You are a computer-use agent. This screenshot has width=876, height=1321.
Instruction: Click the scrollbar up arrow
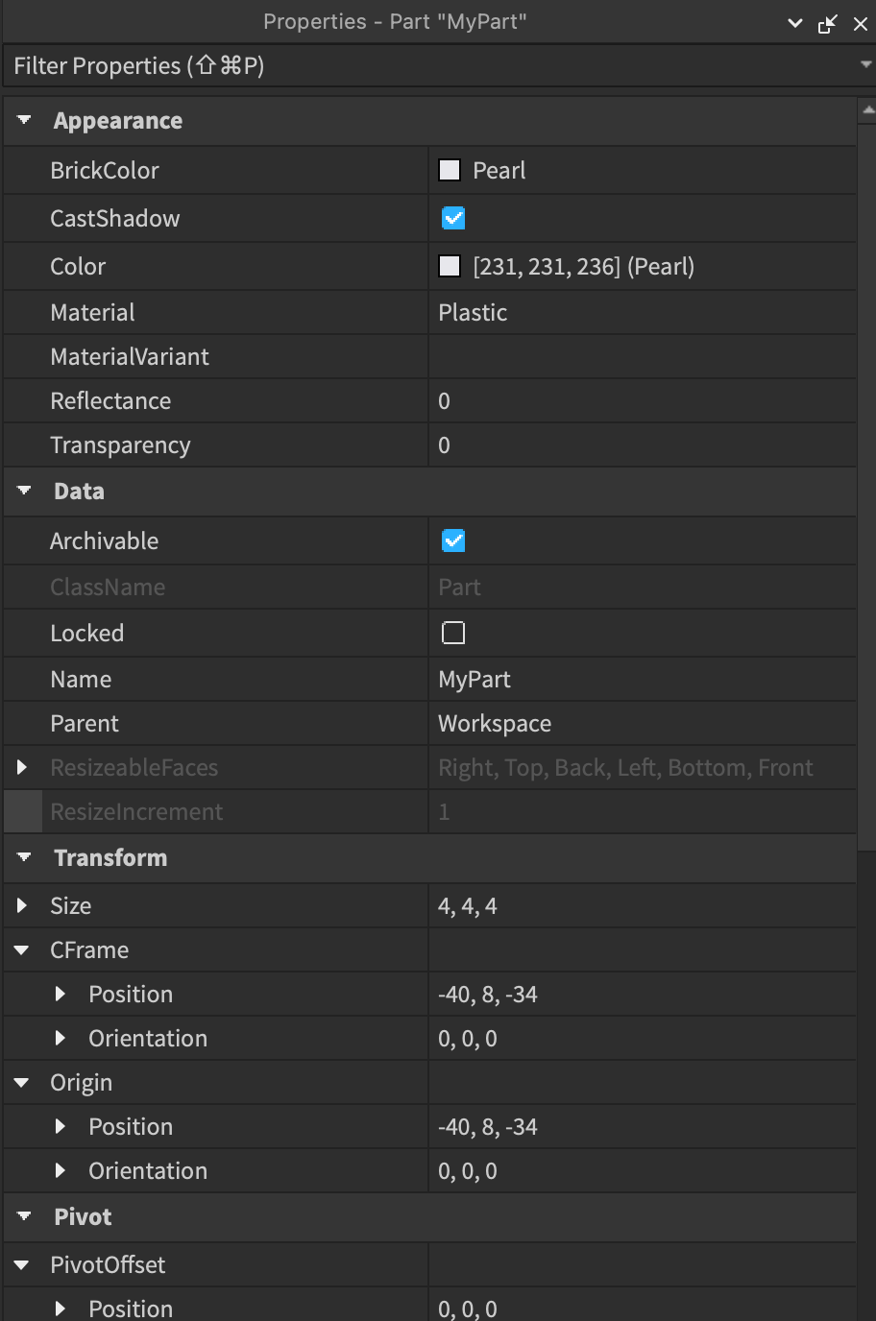(x=867, y=109)
